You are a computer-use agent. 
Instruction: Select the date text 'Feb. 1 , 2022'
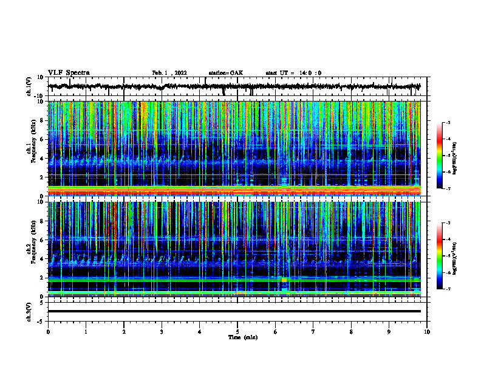pos(169,73)
